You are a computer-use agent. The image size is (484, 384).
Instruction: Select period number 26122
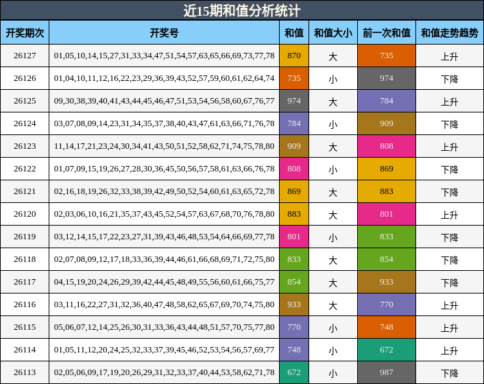25,169
